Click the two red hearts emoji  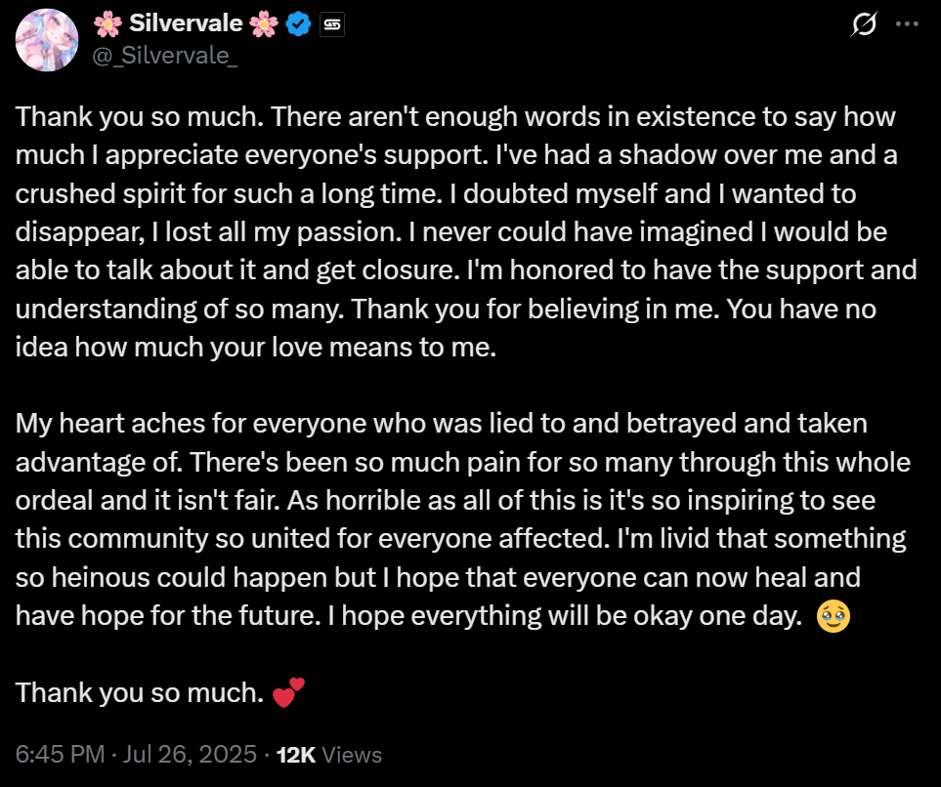[x=288, y=693]
